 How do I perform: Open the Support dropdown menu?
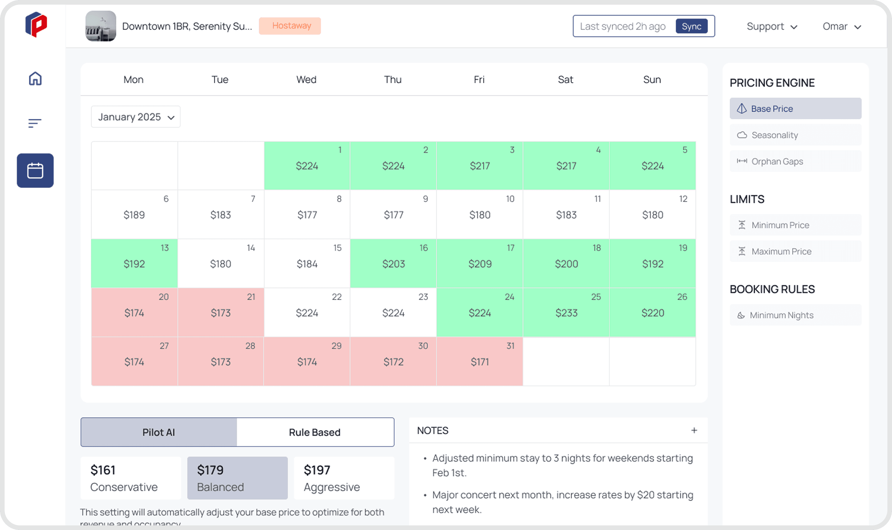pyautogui.click(x=772, y=26)
